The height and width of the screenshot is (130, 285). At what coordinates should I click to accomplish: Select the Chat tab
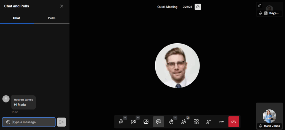(x=16, y=18)
